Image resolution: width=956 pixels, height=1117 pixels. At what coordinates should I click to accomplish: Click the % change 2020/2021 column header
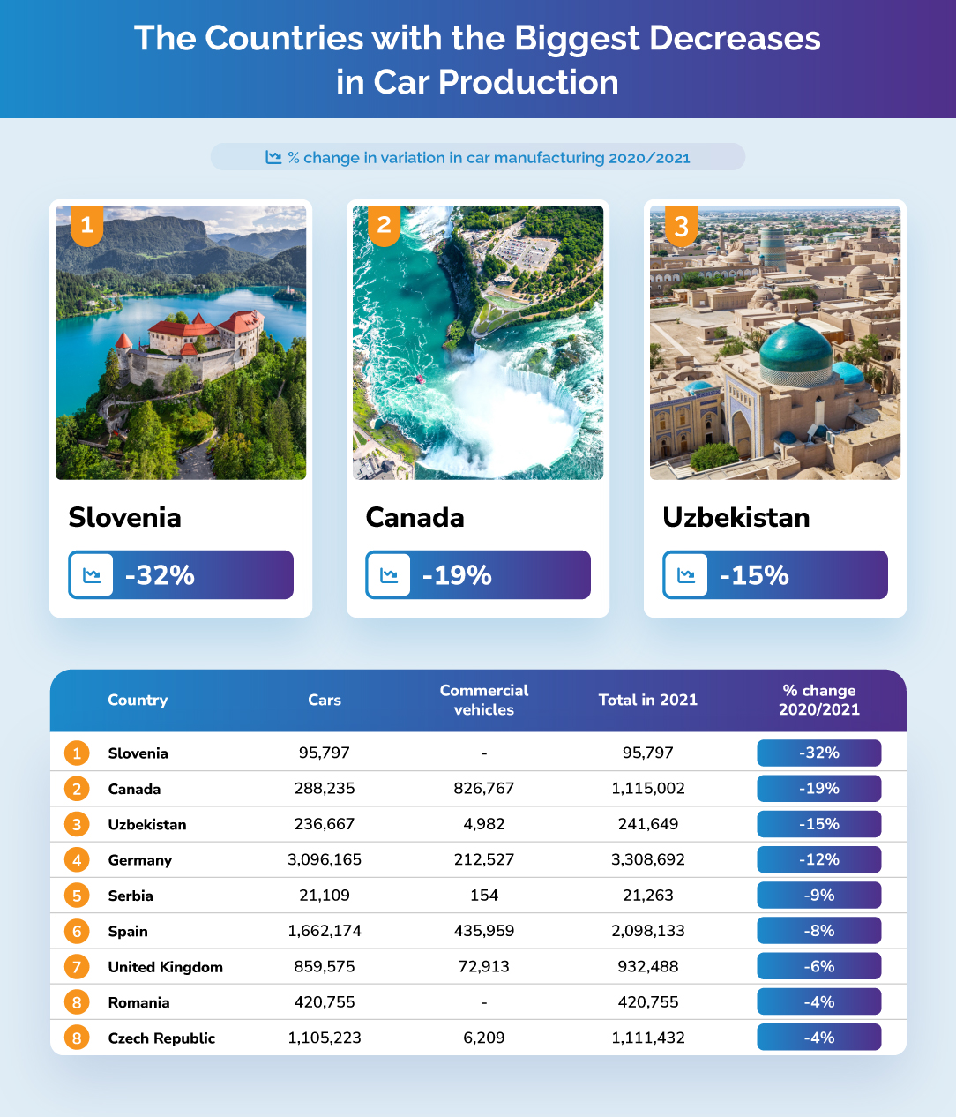tap(818, 700)
